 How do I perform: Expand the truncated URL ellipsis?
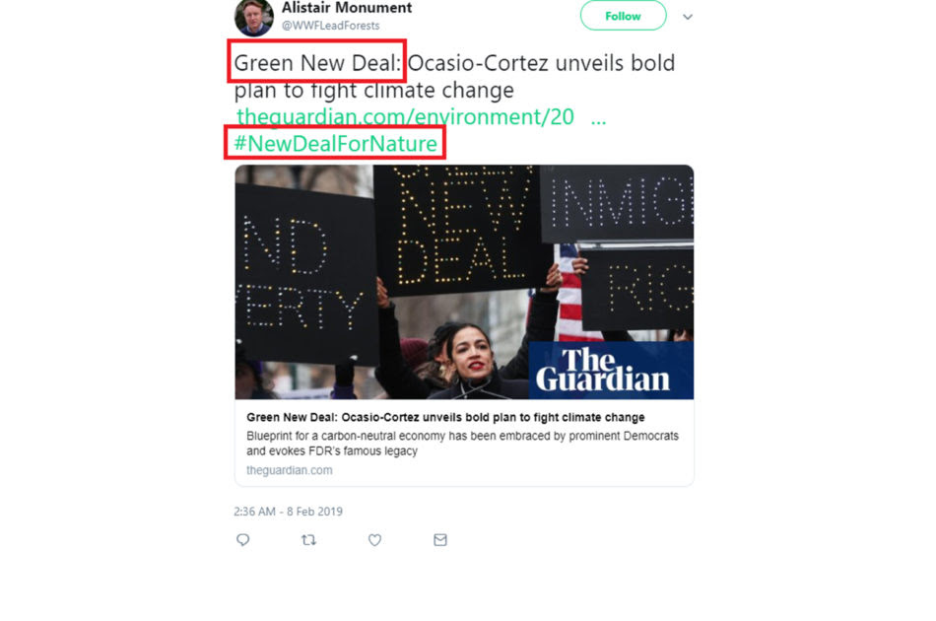pos(598,119)
